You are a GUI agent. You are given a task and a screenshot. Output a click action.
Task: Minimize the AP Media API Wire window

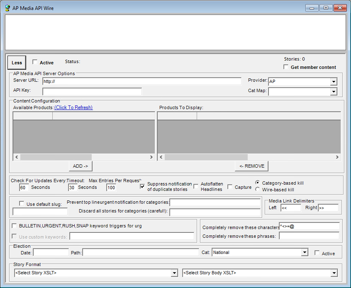pos(312,8)
